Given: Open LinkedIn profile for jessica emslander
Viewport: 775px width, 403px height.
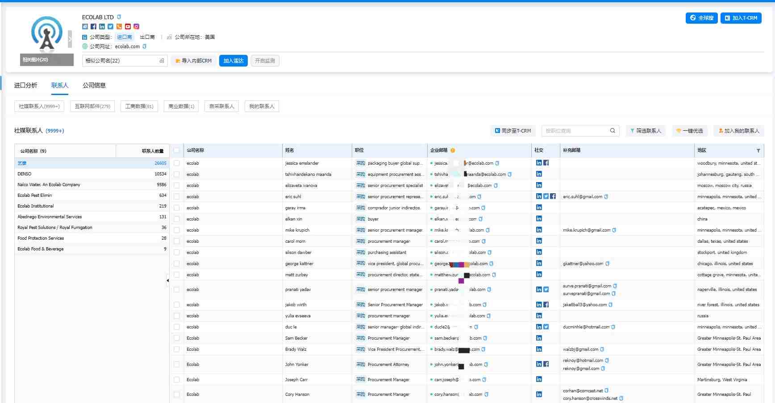Looking at the screenshot, I should point(539,163).
